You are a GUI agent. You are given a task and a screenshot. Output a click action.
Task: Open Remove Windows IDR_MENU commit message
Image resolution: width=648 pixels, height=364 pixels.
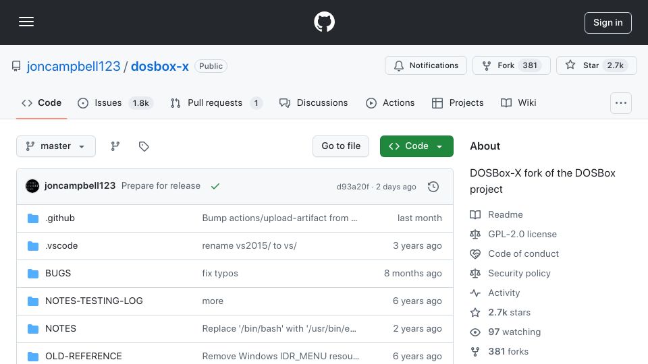coord(280,356)
